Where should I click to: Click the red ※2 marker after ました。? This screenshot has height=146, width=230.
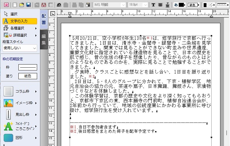coord(92,76)
